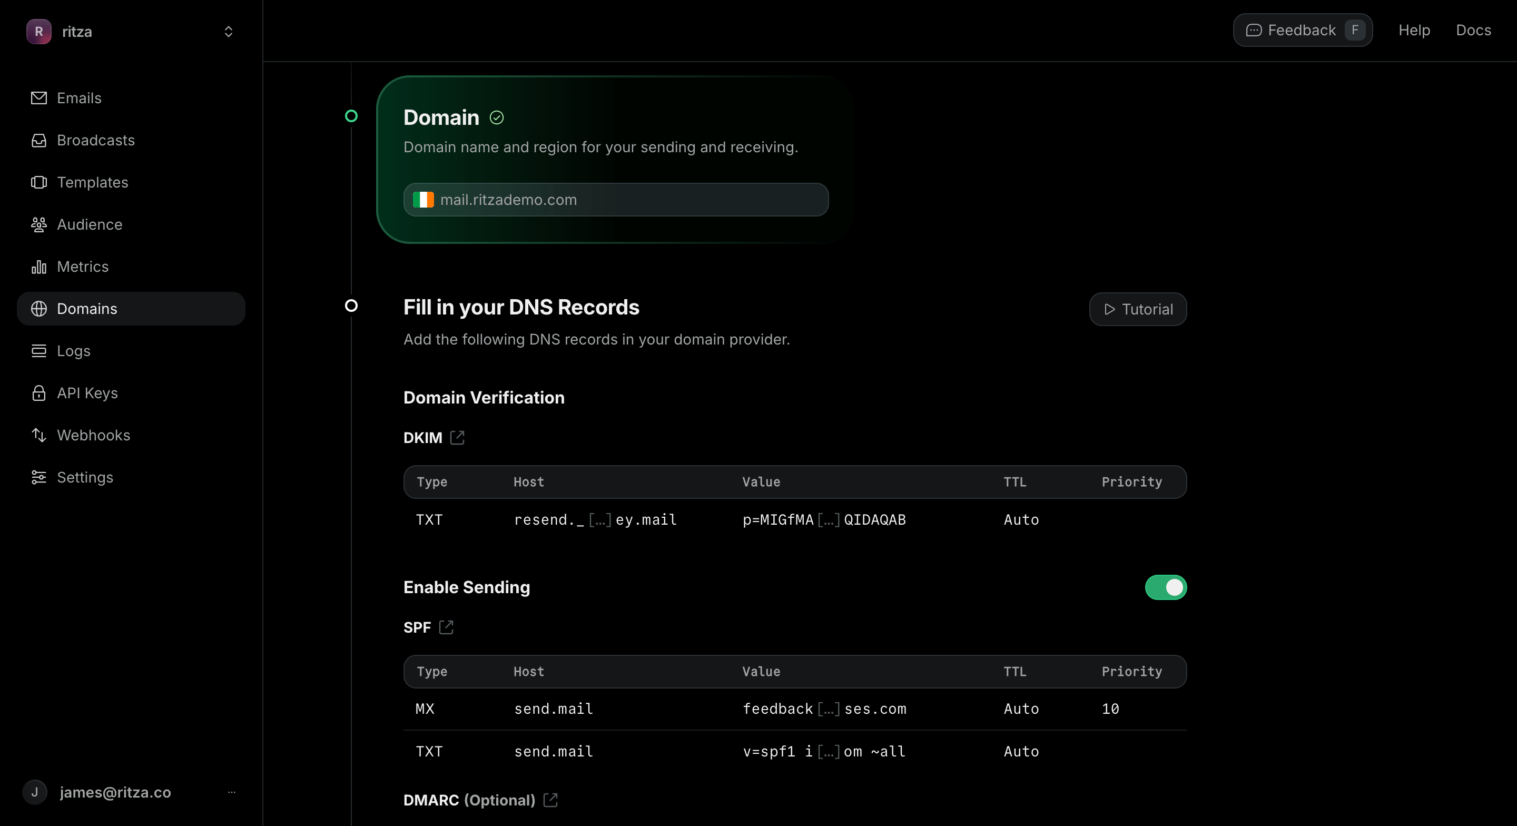Viewport: 1517px width, 826px height.
Task: Open the SPF external link icon
Action: tap(446, 627)
